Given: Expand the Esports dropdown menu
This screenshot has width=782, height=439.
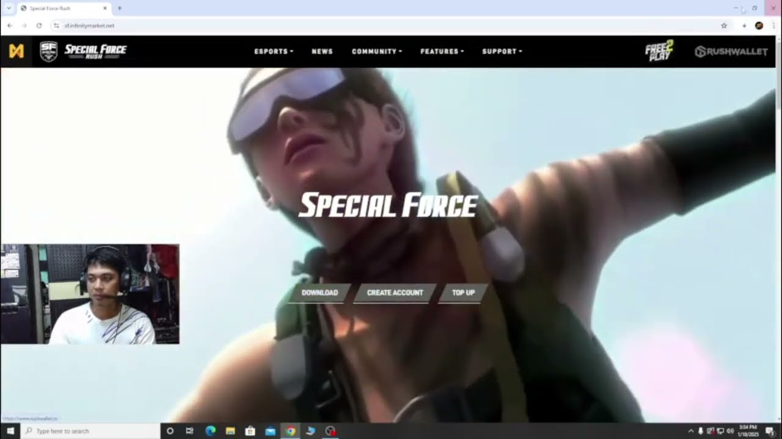Looking at the screenshot, I should tap(274, 51).
